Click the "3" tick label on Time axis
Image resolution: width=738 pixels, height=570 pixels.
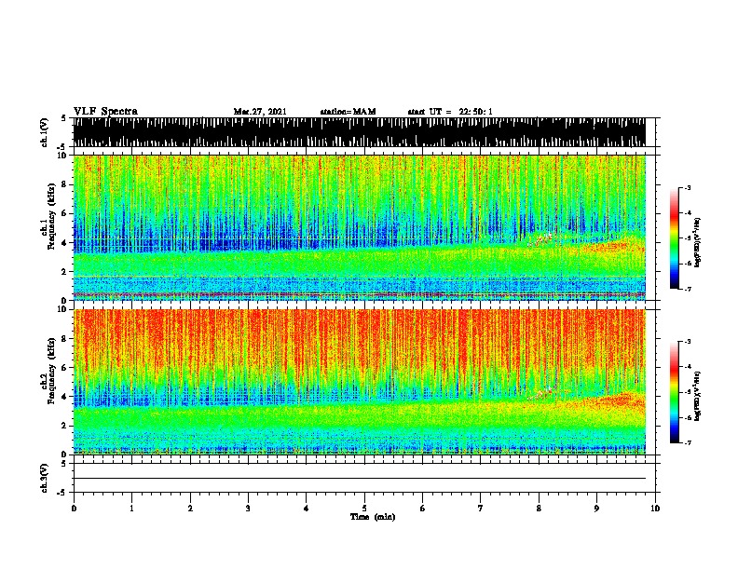click(248, 508)
